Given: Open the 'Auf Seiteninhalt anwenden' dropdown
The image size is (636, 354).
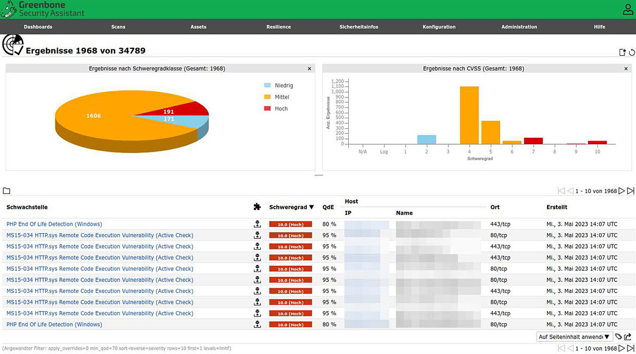Looking at the screenshot, I should [574, 337].
